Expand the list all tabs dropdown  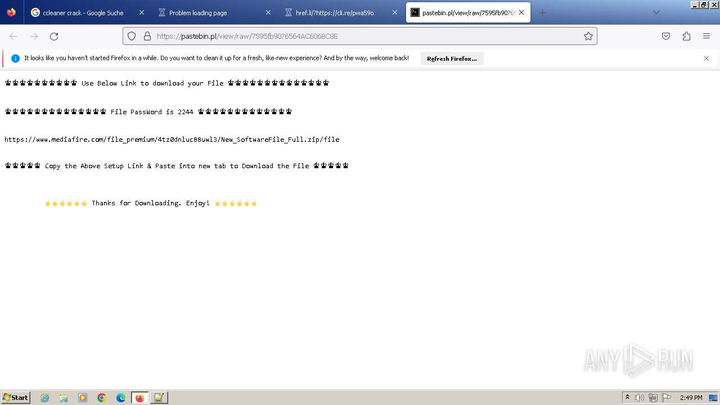tap(656, 12)
